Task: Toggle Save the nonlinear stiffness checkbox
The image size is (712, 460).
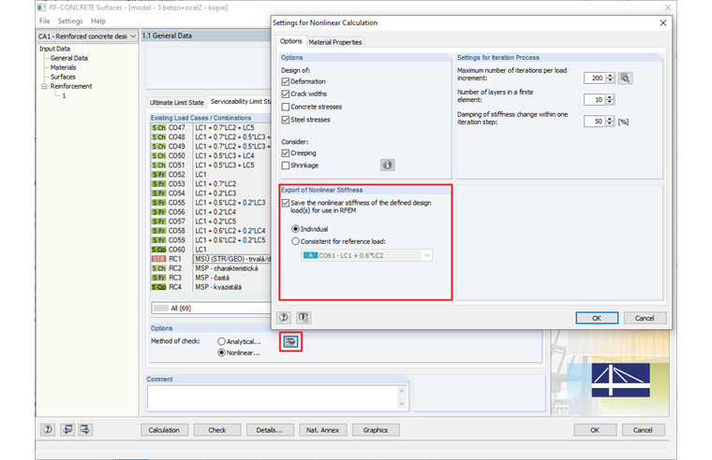Action: (x=285, y=203)
